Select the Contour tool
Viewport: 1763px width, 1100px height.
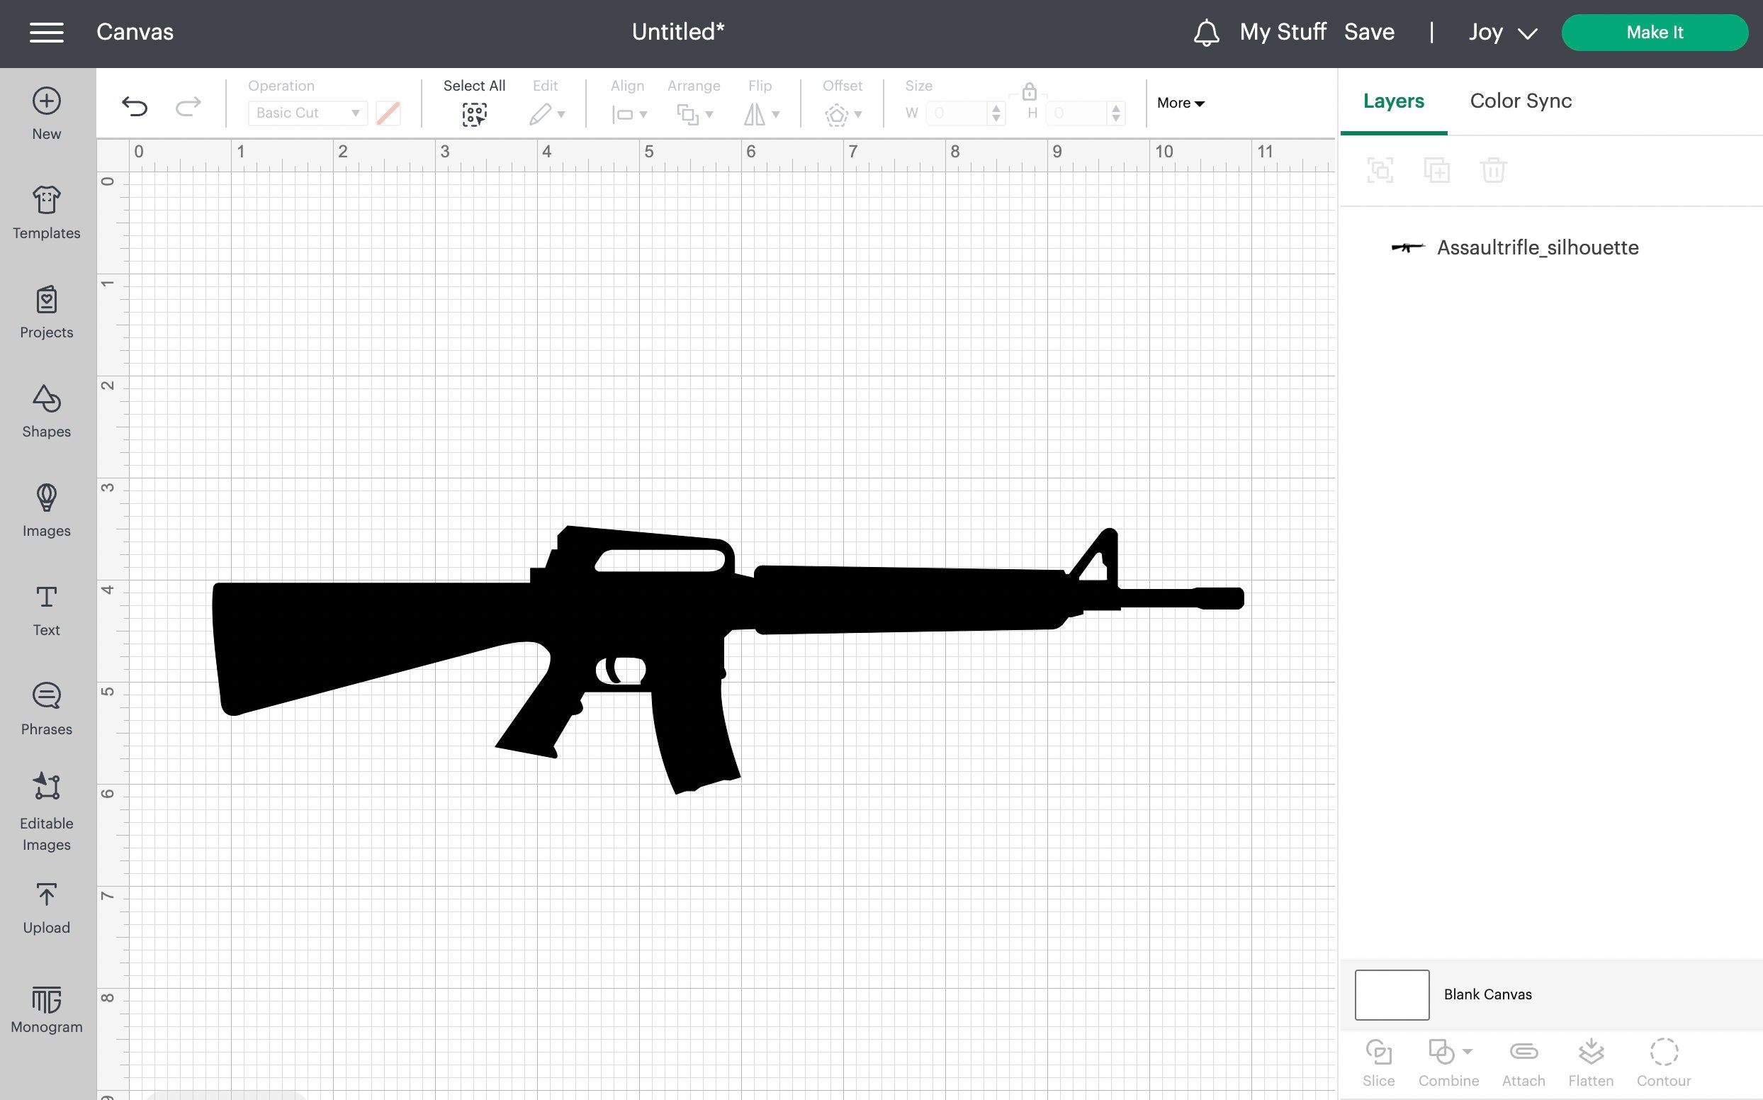pyautogui.click(x=1664, y=1062)
